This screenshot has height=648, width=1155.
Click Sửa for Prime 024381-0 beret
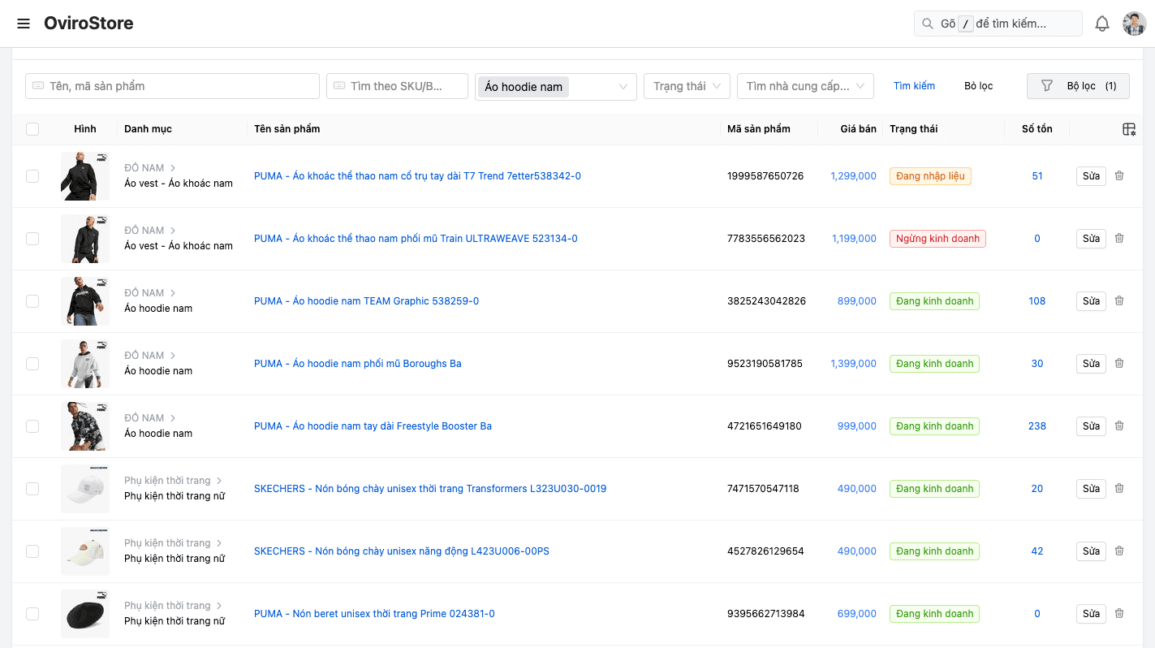pos(1091,614)
